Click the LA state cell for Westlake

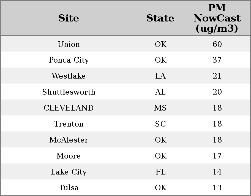pyautogui.click(x=160, y=76)
